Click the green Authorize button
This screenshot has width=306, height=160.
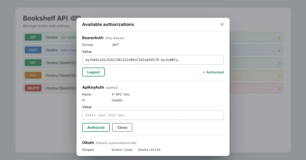(96, 127)
